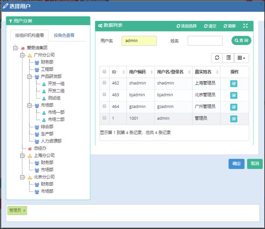Image resolution: width=265 pixels, height=229 pixels.
Task: Confirm with the 确定 button
Action: [236, 164]
